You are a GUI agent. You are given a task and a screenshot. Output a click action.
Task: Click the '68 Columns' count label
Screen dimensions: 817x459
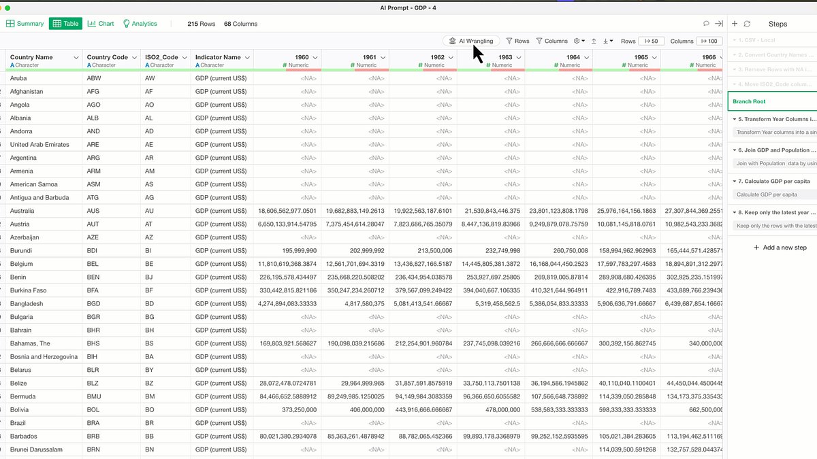[x=241, y=24]
